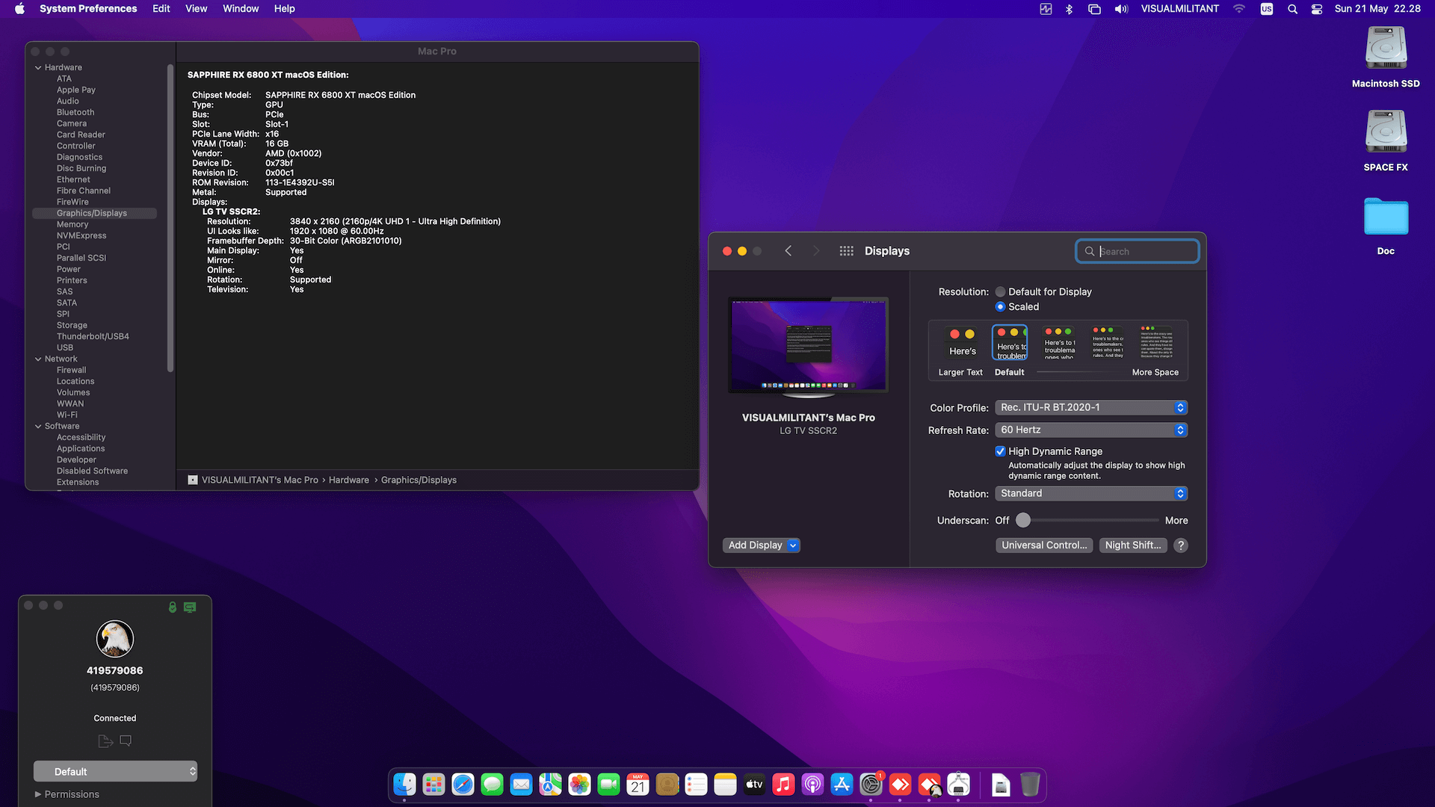Open Launchpad from the dock

[x=433, y=785]
